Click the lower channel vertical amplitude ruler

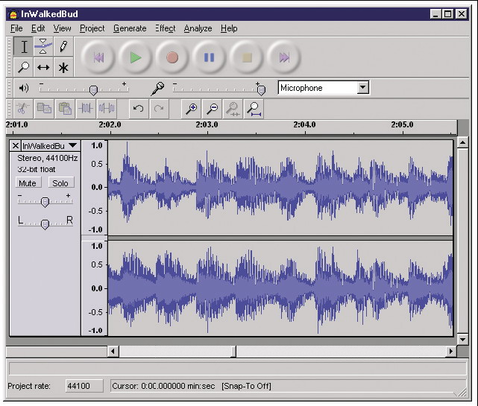(x=95, y=288)
